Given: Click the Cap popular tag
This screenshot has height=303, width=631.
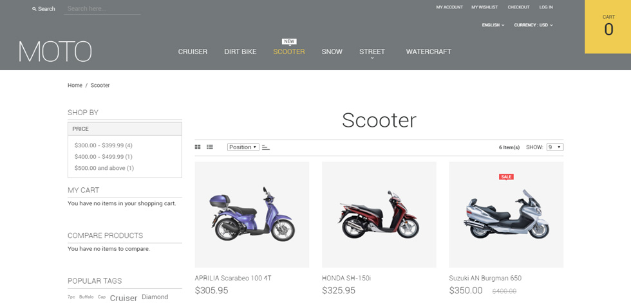Looking at the screenshot, I should (x=102, y=297).
